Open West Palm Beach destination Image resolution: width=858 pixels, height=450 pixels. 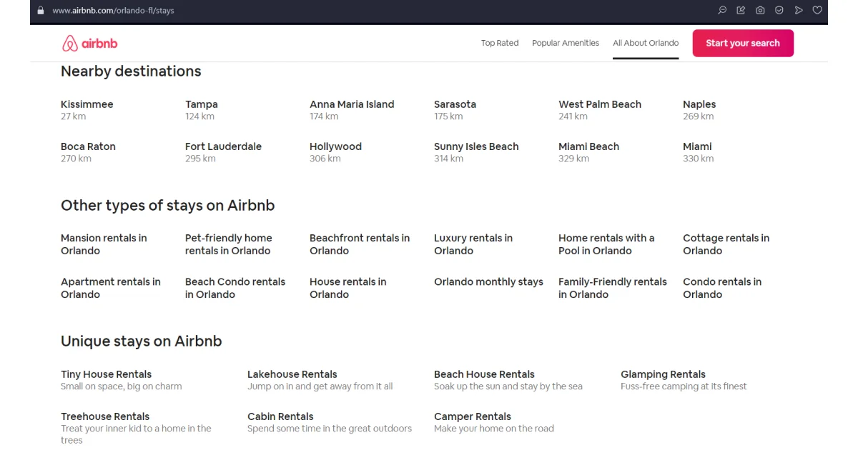[600, 110]
